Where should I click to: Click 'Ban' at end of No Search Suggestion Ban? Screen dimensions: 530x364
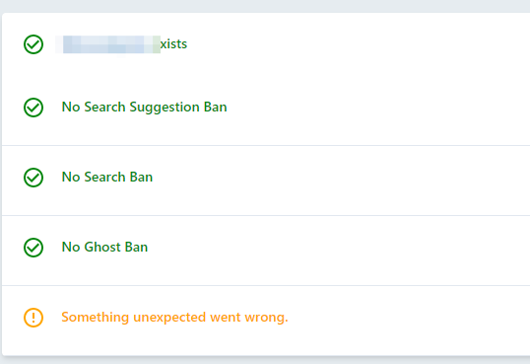point(216,107)
